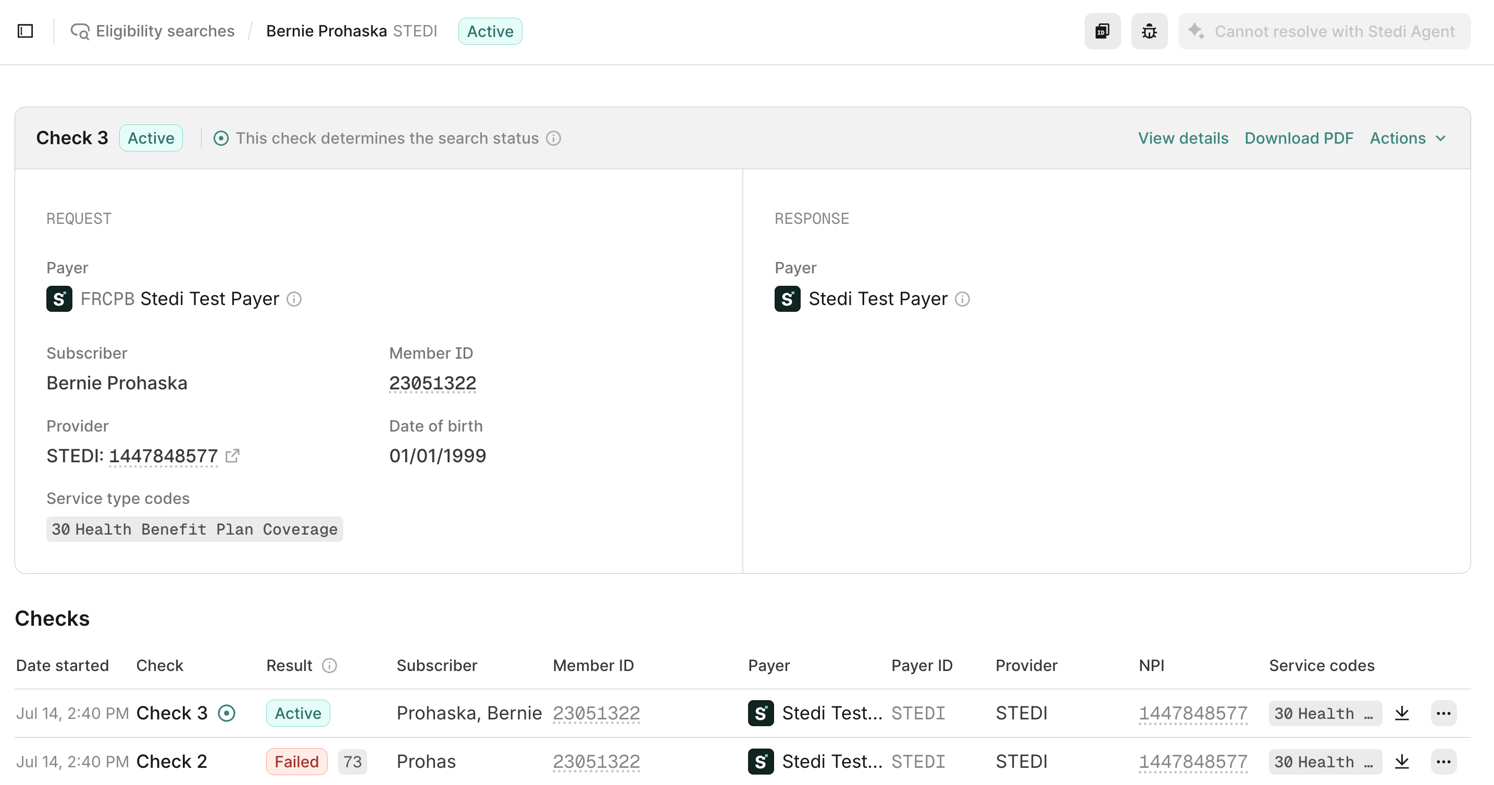
Task: Click the search status info icon
Action: pos(554,138)
